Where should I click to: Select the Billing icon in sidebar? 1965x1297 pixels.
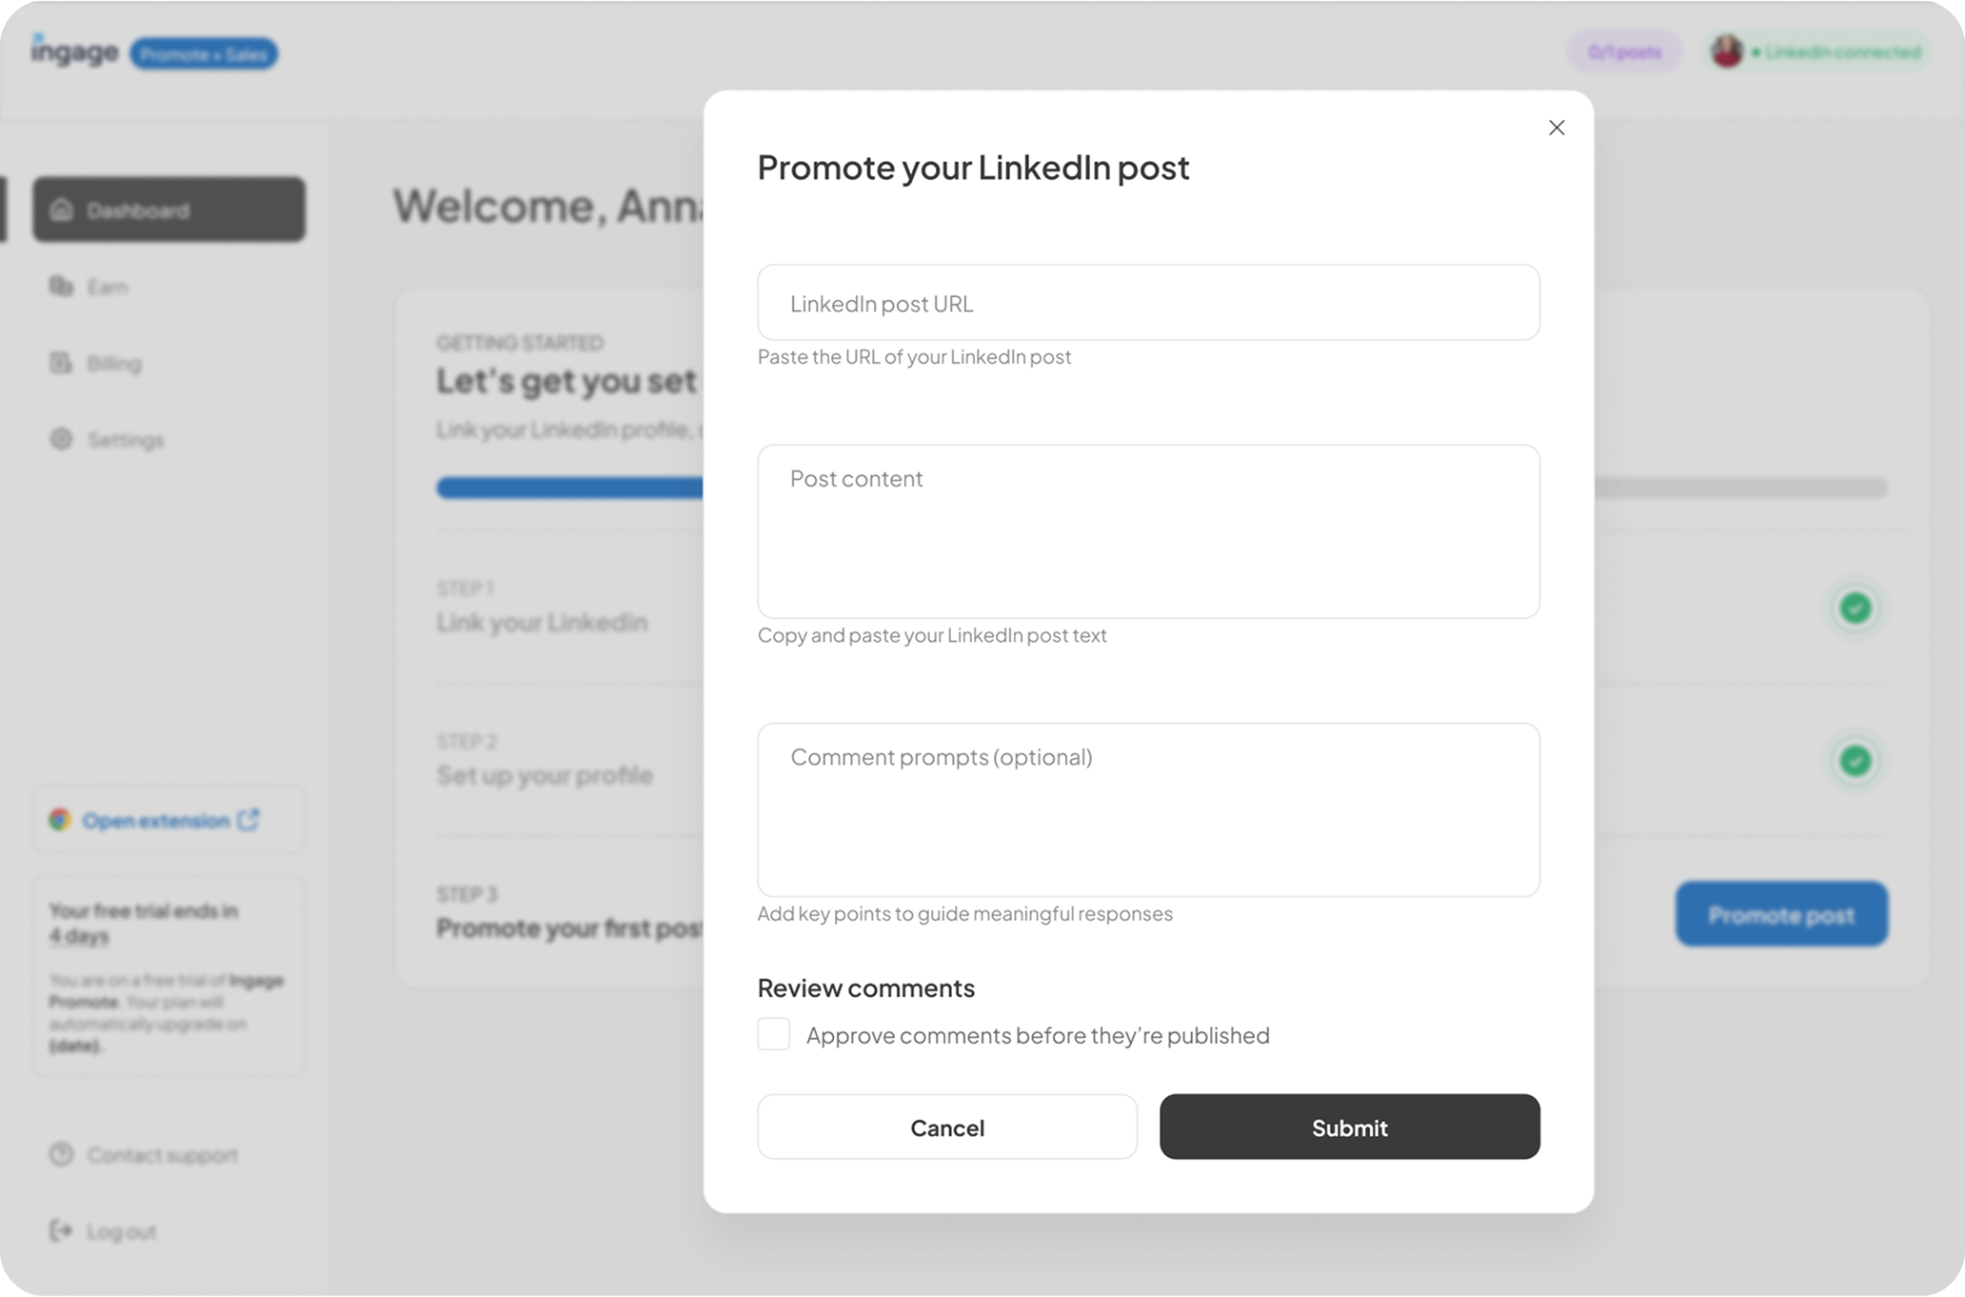(62, 363)
